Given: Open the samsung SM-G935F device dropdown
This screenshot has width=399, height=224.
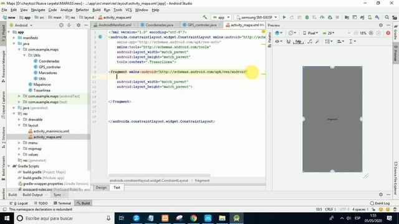Looking at the screenshot, I should pyautogui.click(x=256, y=17).
